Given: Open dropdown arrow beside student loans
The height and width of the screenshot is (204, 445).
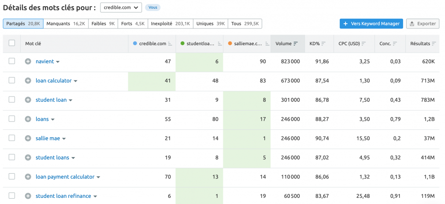Looking at the screenshot, I should pos(73,158).
